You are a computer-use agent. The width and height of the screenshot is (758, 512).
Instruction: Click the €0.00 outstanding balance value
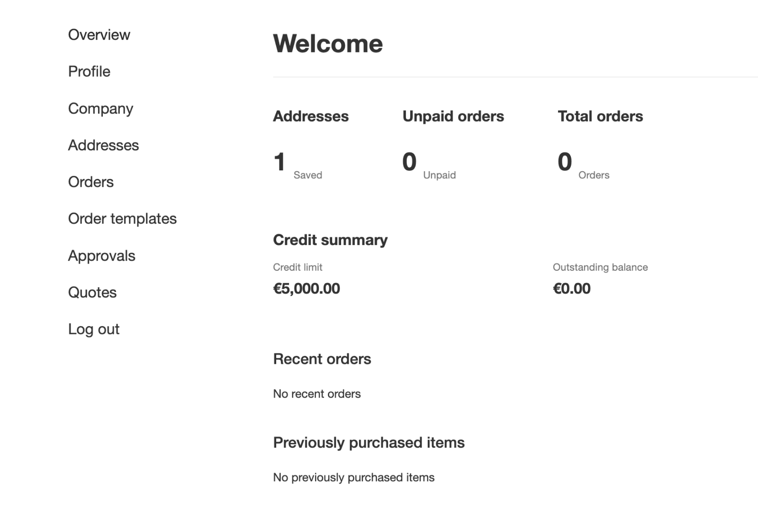point(571,288)
